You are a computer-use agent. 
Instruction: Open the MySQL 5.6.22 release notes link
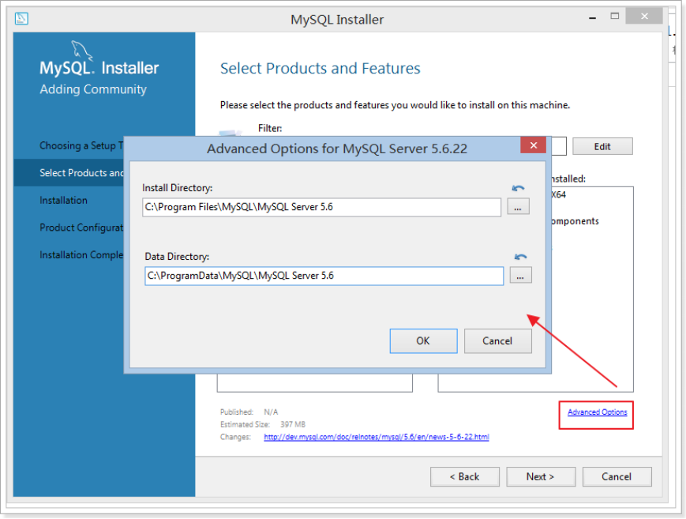[377, 437]
